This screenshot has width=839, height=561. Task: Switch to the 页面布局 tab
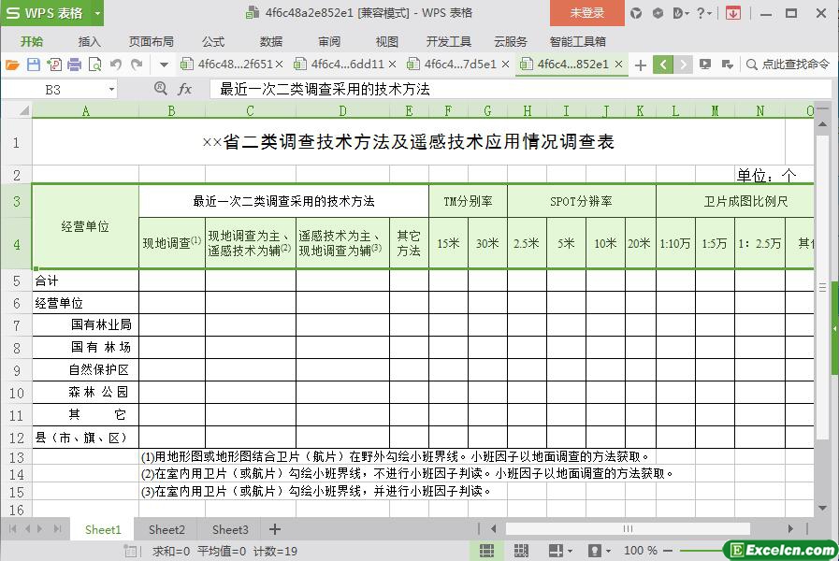151,41
